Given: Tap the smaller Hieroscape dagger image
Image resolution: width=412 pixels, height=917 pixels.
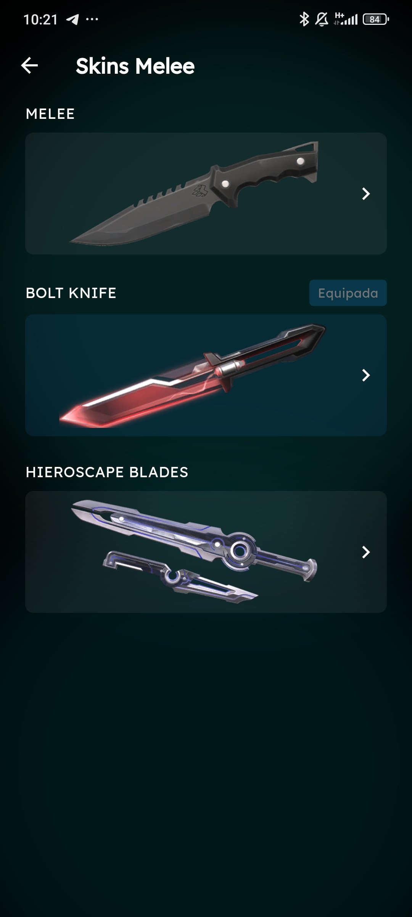Looking at the screenshot, I should tap(180, 577).
